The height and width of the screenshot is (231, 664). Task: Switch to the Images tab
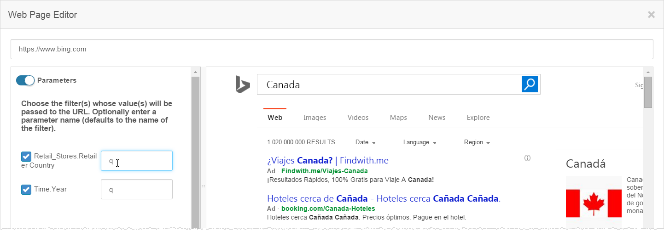coord(315,118)
